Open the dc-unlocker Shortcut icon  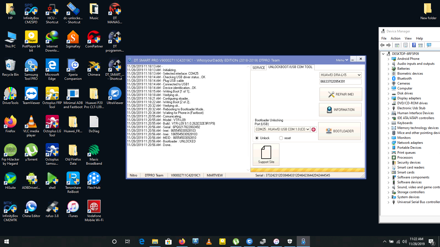[x=73, y=13]
